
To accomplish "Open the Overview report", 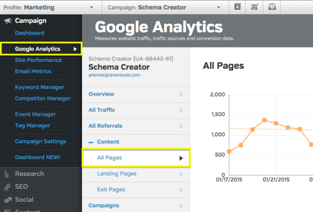I will 136,94.
